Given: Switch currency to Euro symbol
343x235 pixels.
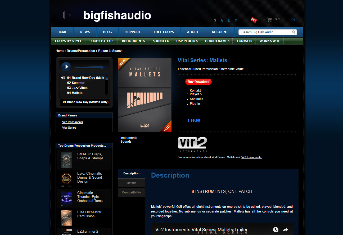Looking at the screenshot, I should [x=222, y=20].
